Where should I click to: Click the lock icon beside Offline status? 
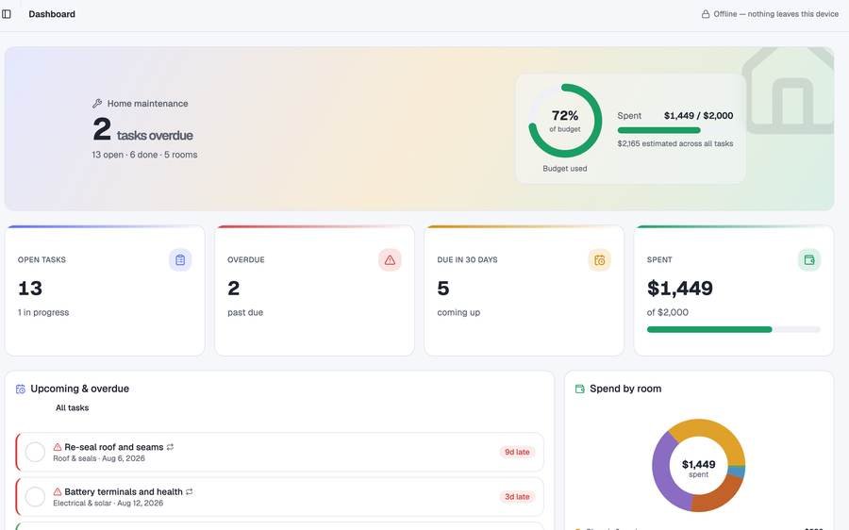706,14
